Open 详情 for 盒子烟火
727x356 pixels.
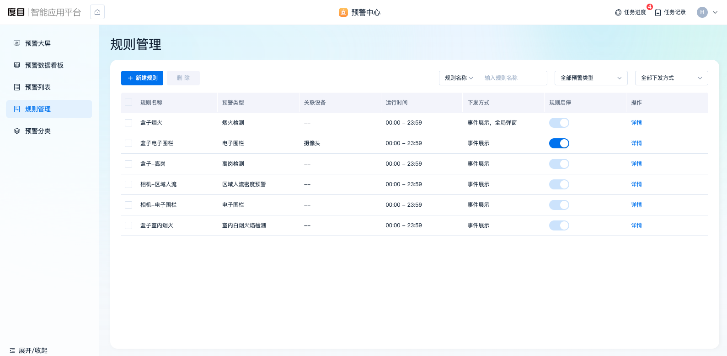pos(636,123)
